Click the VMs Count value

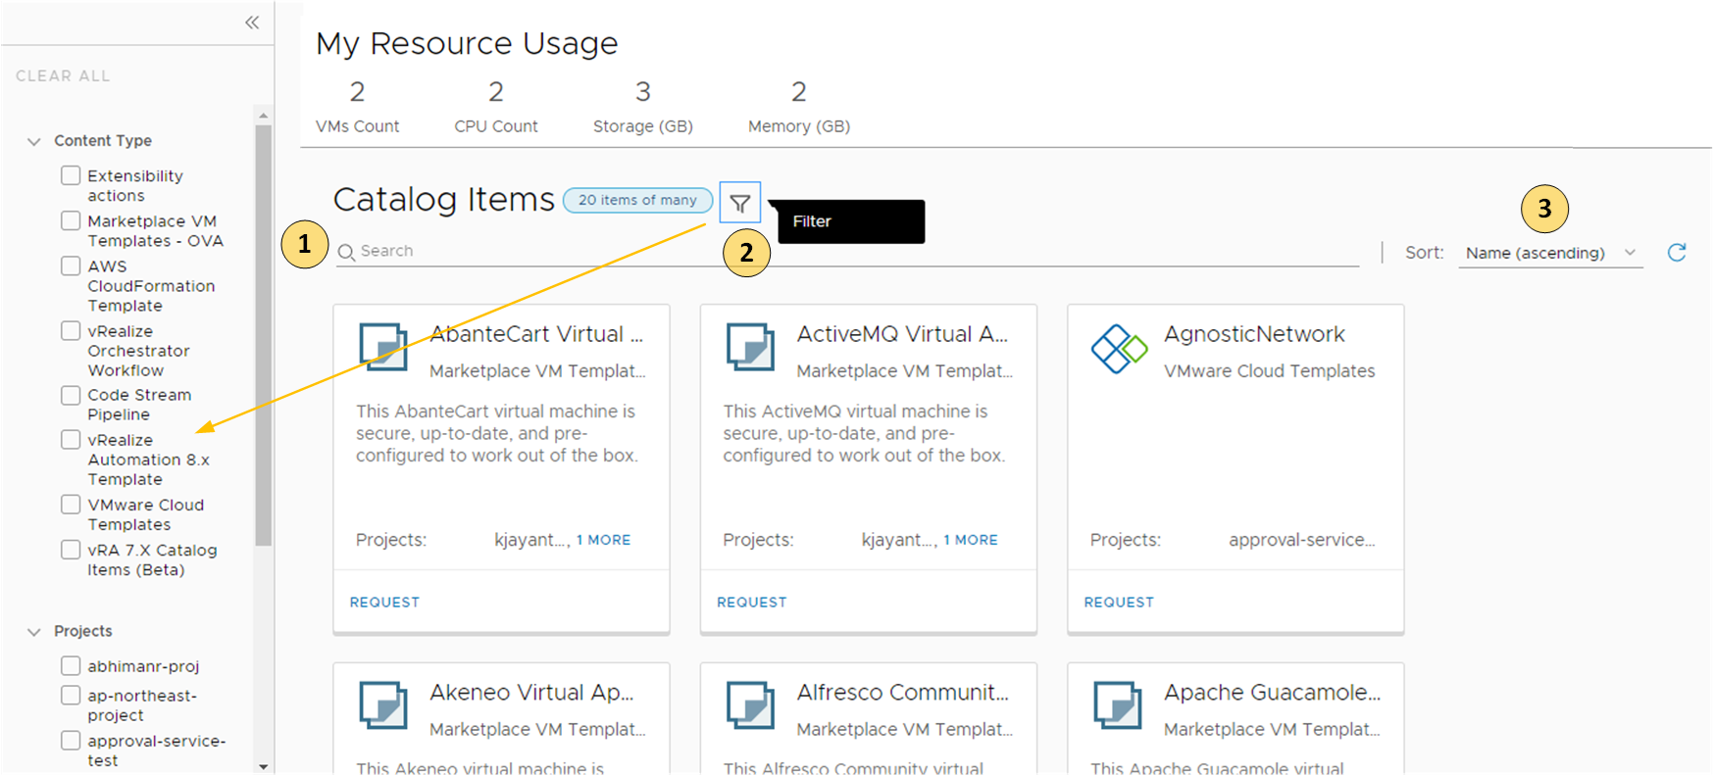point(357,92)
